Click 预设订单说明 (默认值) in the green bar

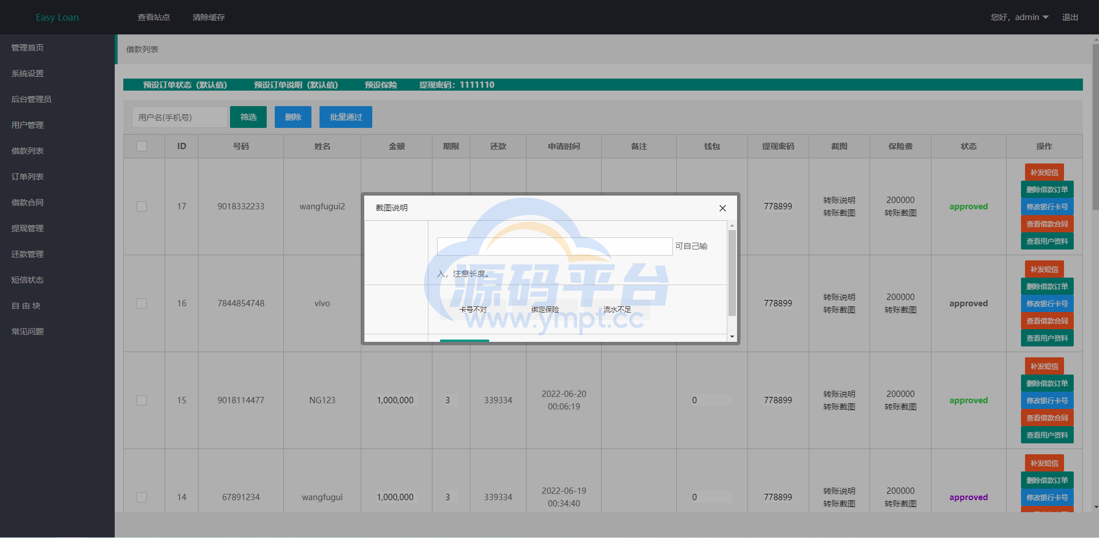pyautogui.click(x=296, y=85)
